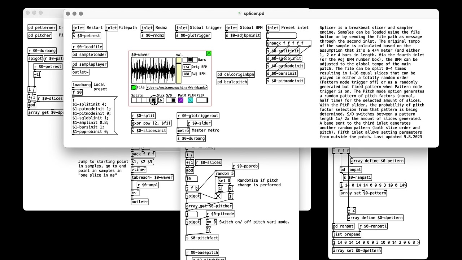Viewport: 462px width, 260px height.
Task: Click the number box showing 10
Action: [191, 179]
